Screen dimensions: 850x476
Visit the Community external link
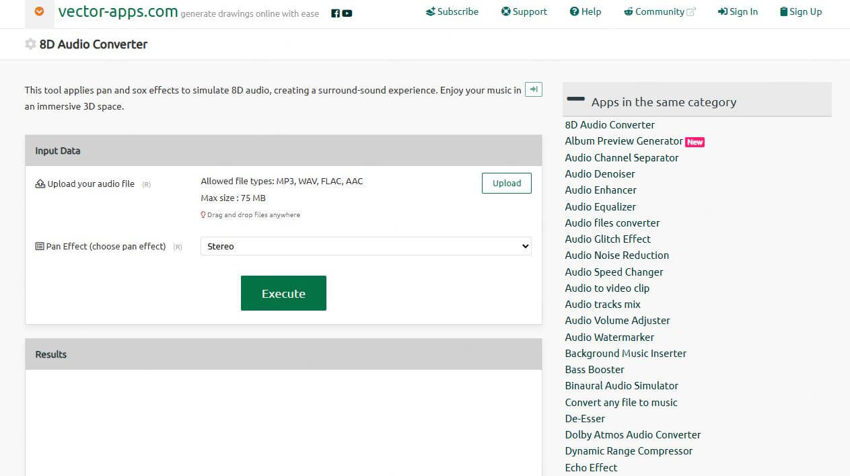point(660,11)
